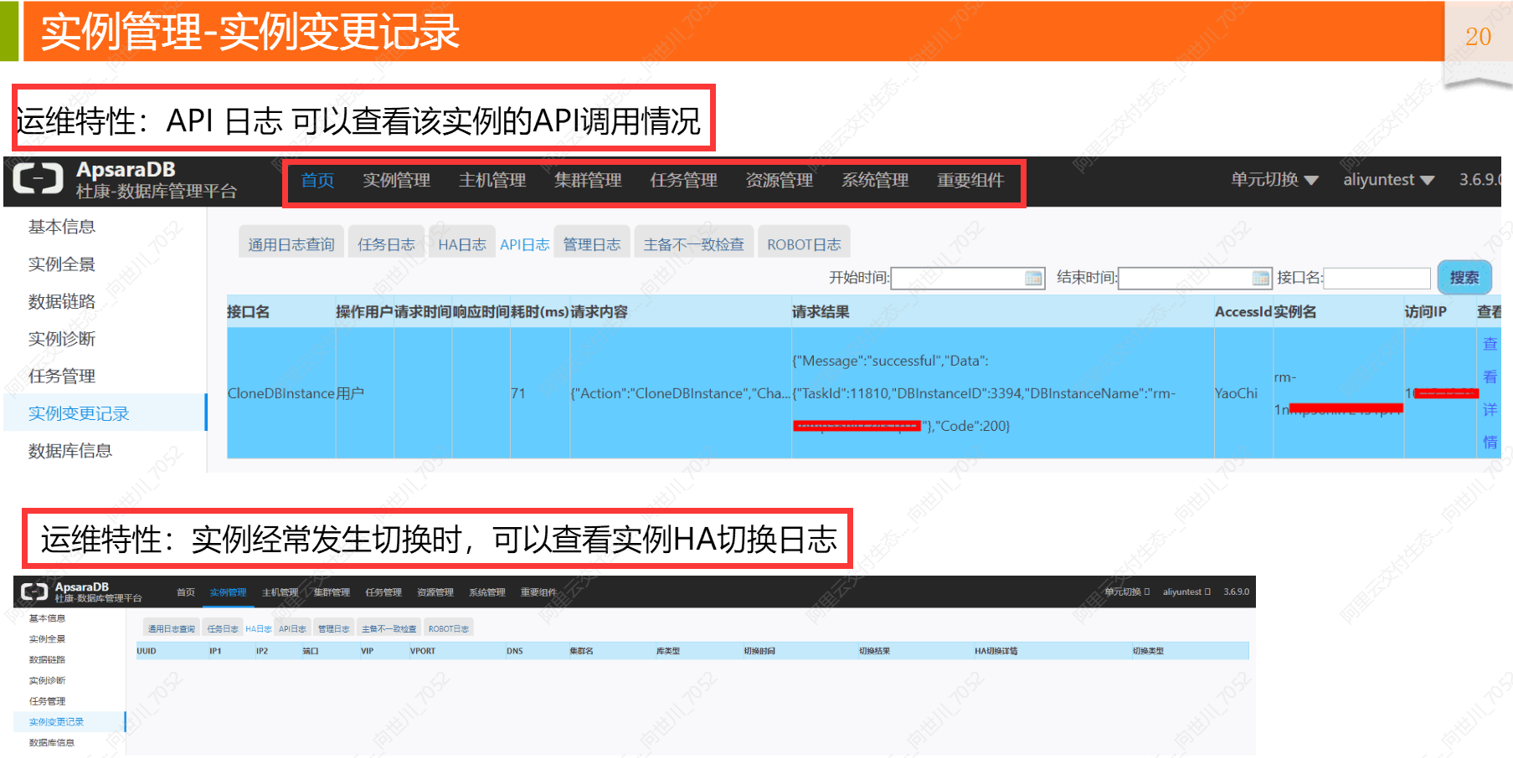Select 实例诊断 in the API log screenshot sidebar
Screen dimensions: 1513x758
point(62,338)
